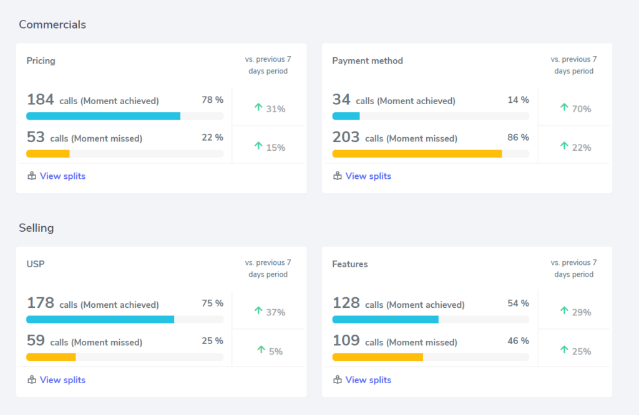Click the yellow missed bar in Payment method

417,153
